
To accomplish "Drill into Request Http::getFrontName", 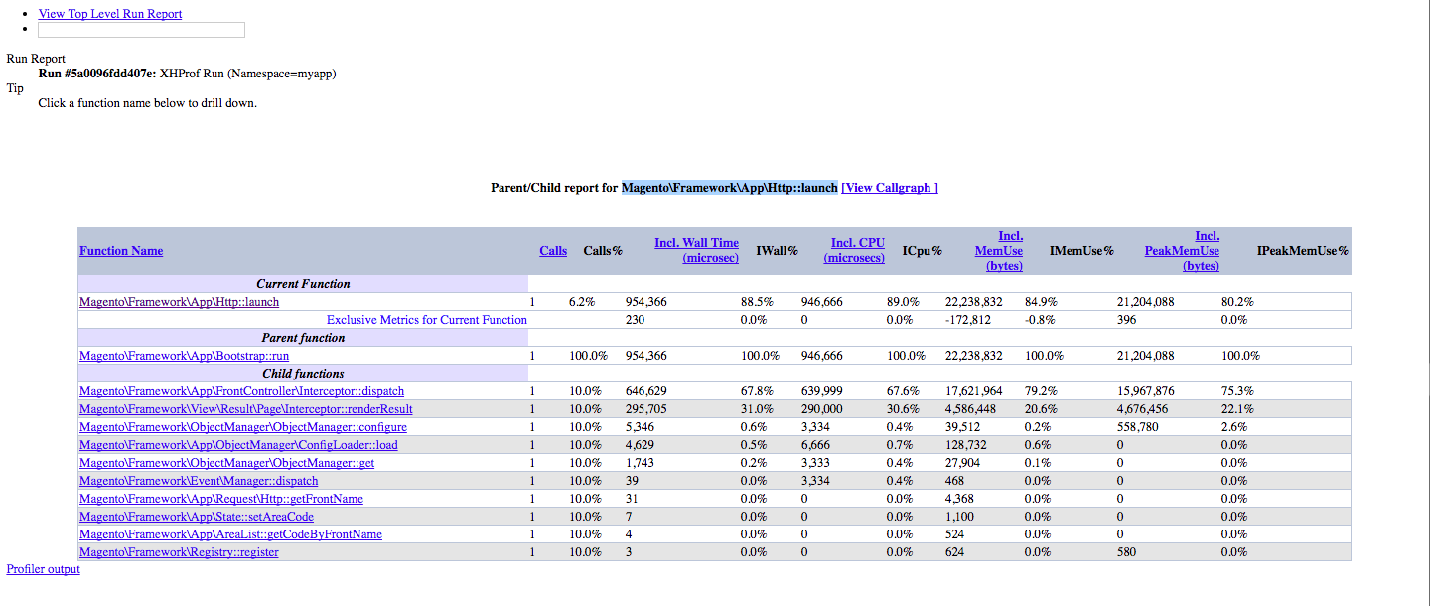I will point(220,499).
